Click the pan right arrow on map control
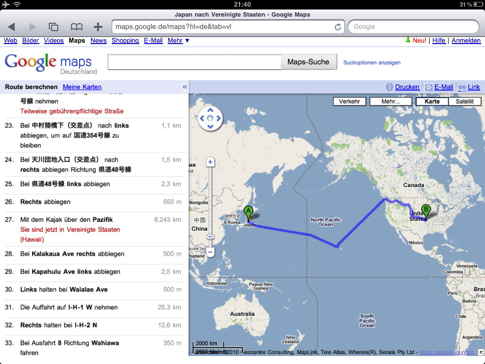 (x=218, y=118)
